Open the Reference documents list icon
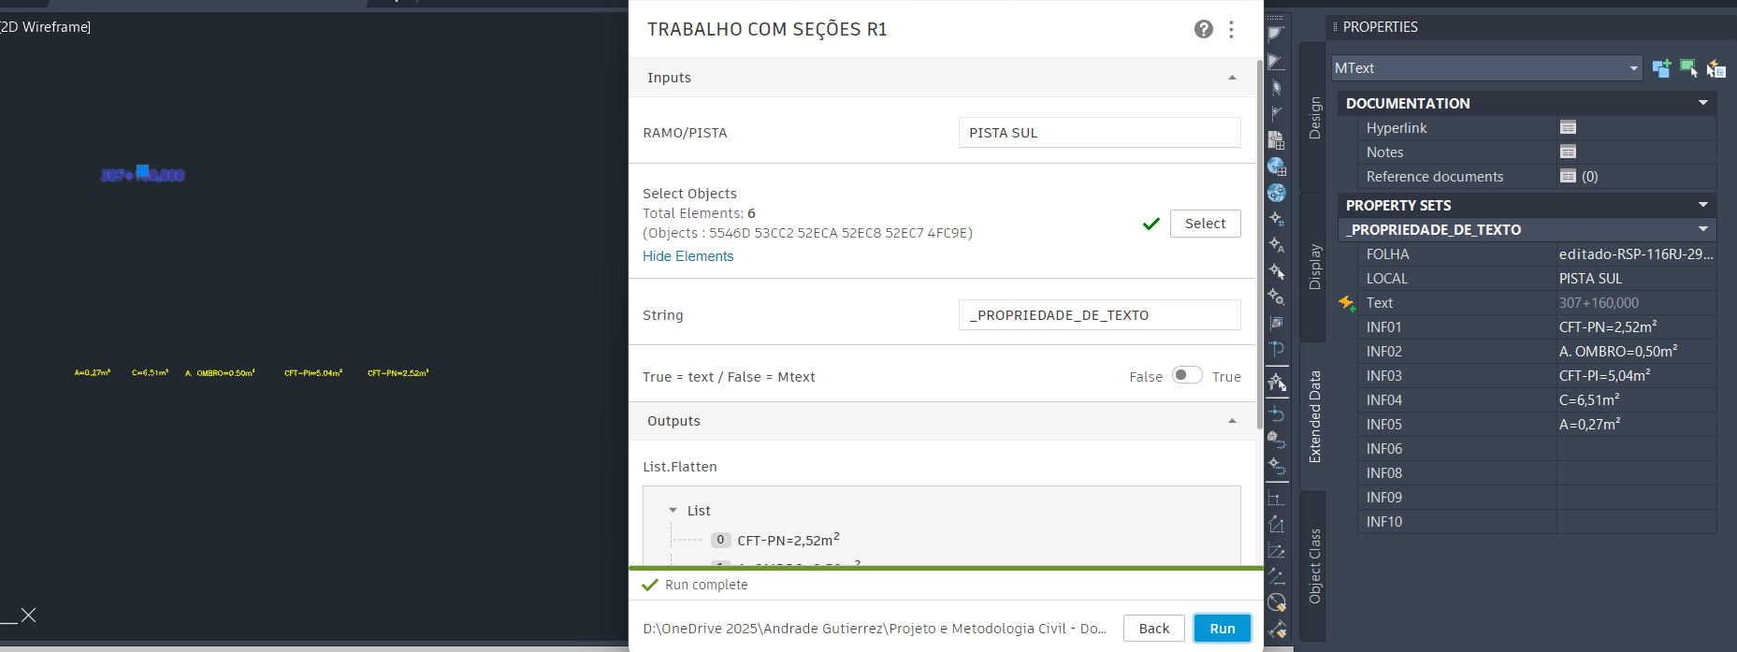Viewport: 1737px width, 652px height. point(1569,176)
